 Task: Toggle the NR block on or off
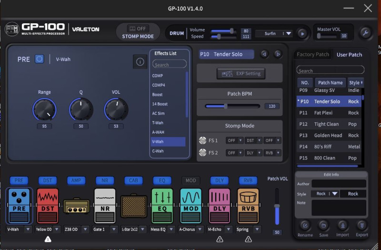pos(105,180)
